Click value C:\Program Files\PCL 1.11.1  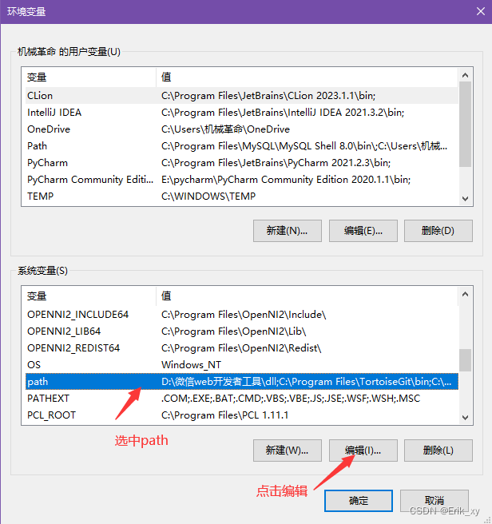(224, 415)
